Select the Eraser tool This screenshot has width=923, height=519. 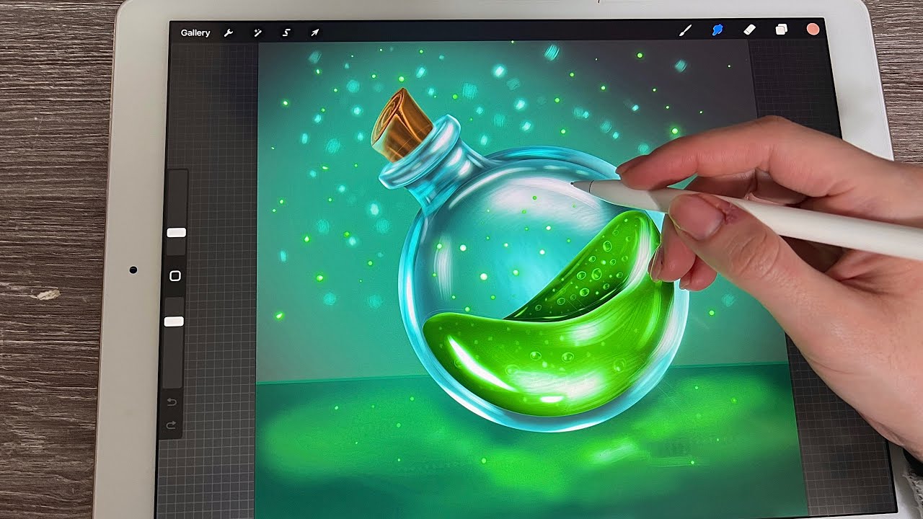tap(749, 30)
